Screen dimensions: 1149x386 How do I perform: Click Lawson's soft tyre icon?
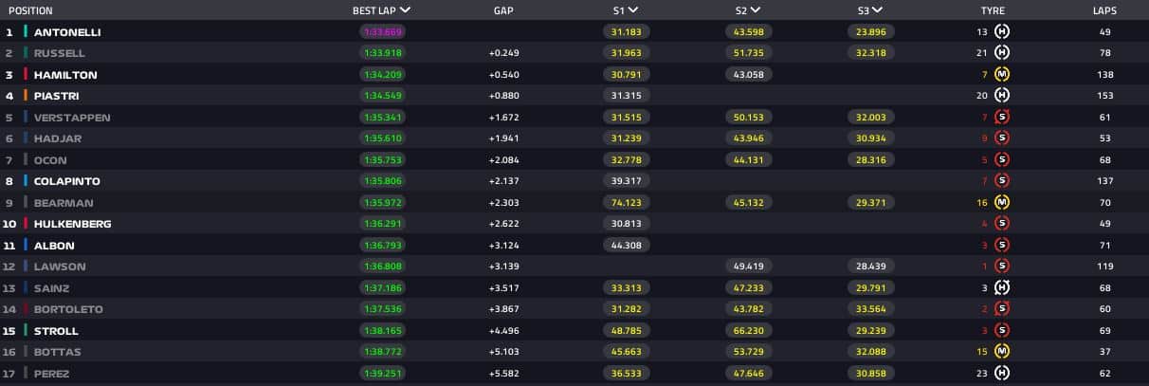(x=1003, y=267)
